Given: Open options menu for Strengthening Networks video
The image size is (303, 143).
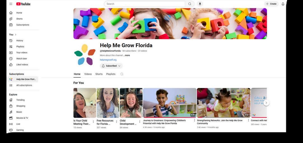Looking at the screenshot, I should coord(248,120).
